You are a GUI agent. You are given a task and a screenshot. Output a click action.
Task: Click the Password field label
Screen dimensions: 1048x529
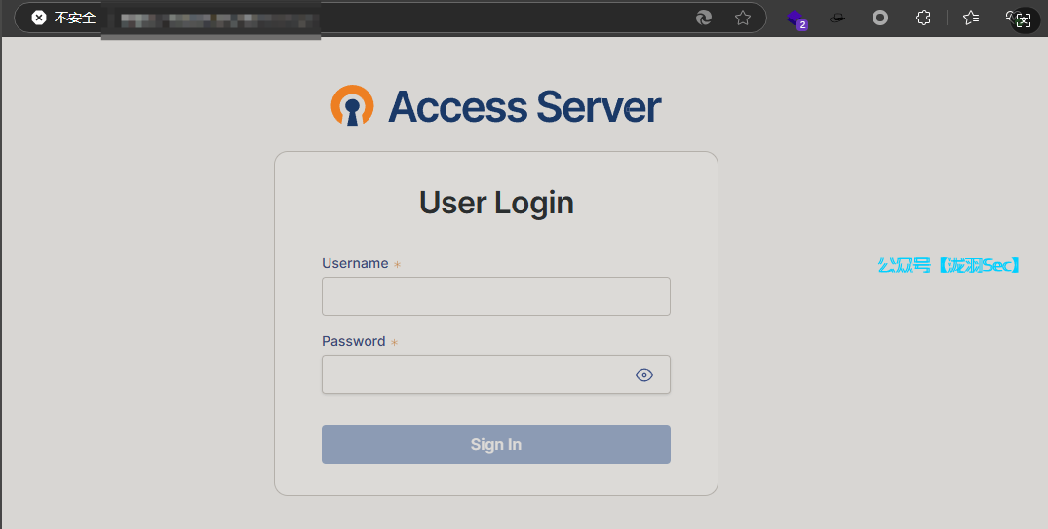point(353,341)
